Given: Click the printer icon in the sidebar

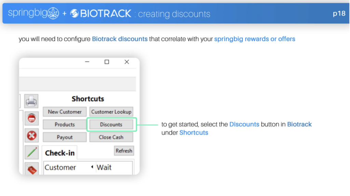Looking at the screenshot, I should point(31,101).
